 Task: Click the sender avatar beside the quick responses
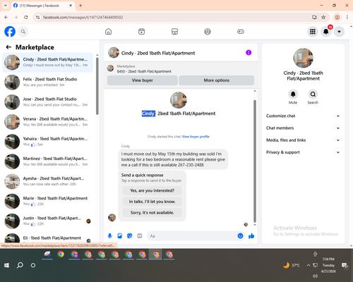(112, 217)
